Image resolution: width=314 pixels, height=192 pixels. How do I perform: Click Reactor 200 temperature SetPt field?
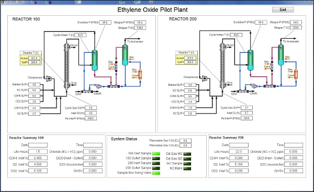pos(190,62)
